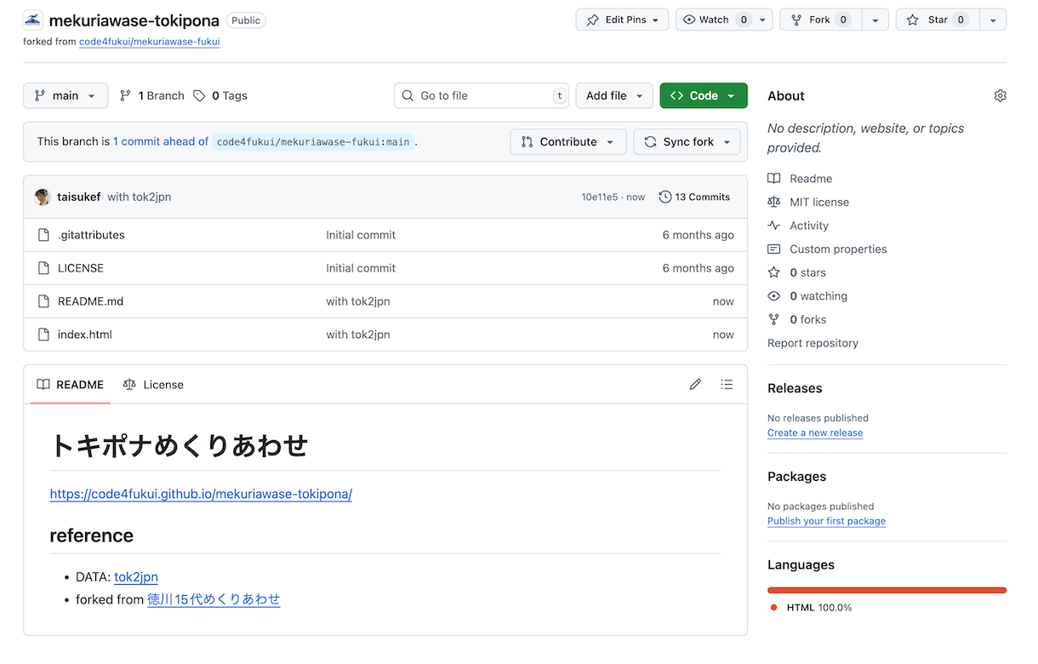Click the history clock icon beside 13 Commits
The width and height of the screenshot is (1038, 664).
pos(665,197)
